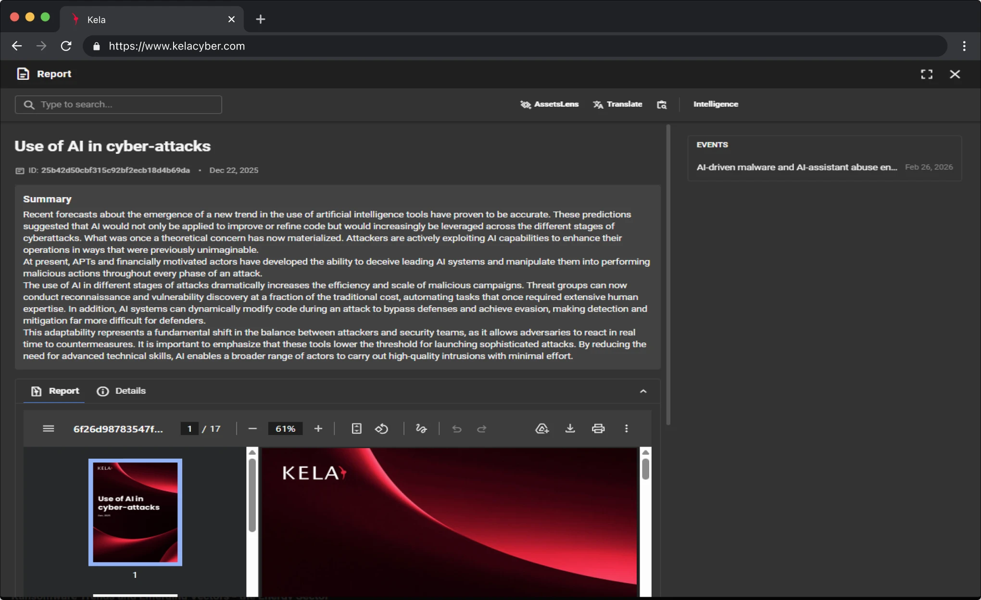This screenshot has width=981, height=600.
Task: Focus the Type to search field
Action: (x=118, y=104)
